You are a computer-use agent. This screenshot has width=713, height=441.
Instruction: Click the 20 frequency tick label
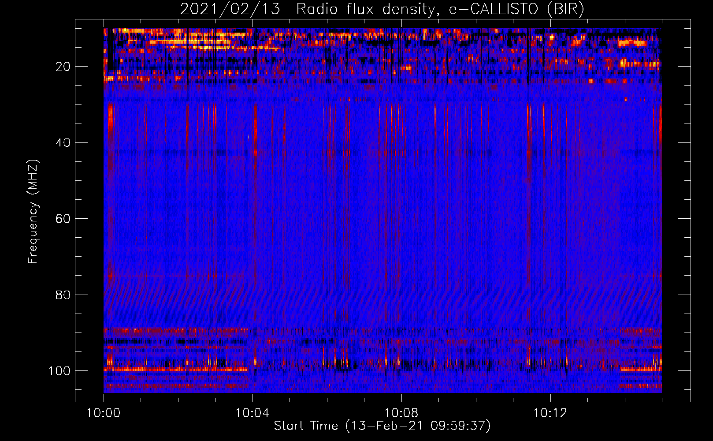[x=63, y=67]
